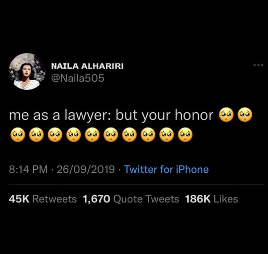Screen dimensions: 268x254
Task: View the 1,670 Quote Tweets
Action: pyautogui.click(x=131, y=199)
